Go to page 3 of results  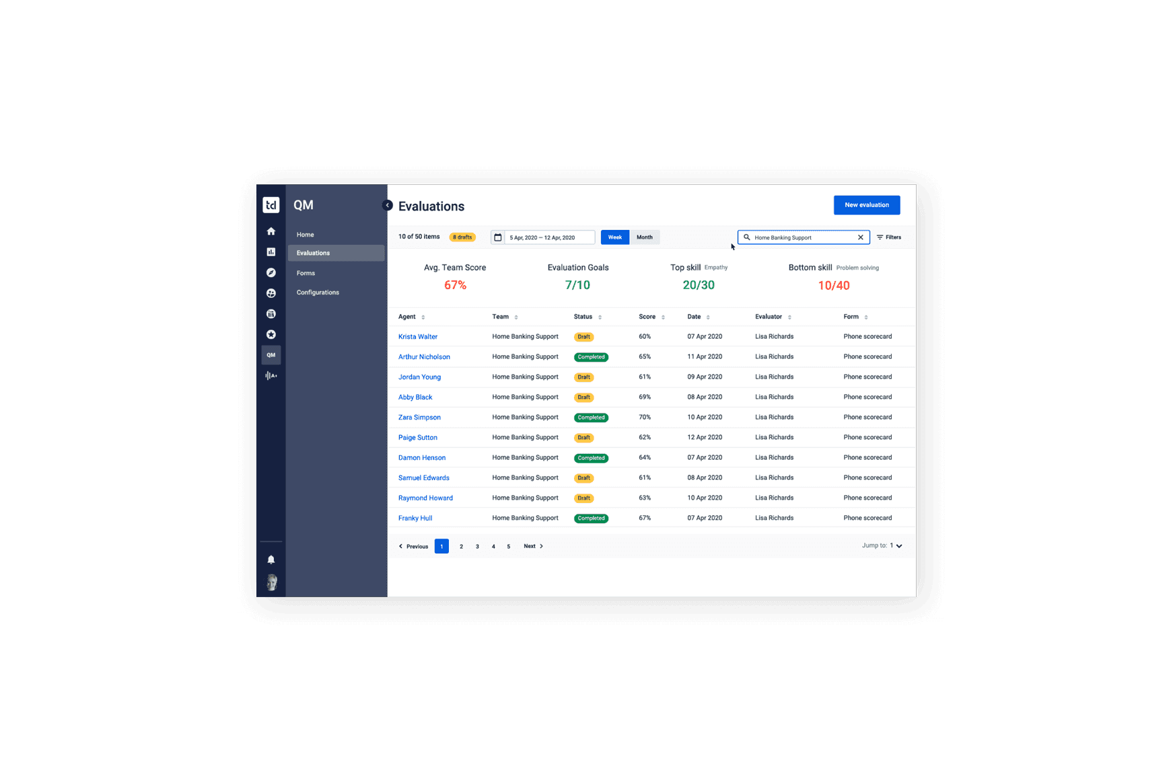click(477, 547)
